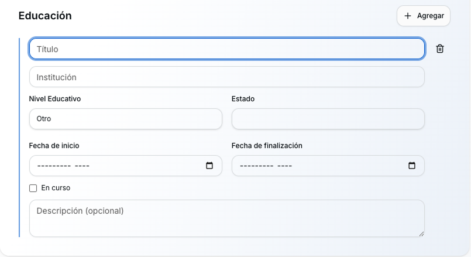Open the empty Estado dropdown
This screenshot has width=471, height=257.
tap(328, 119)
